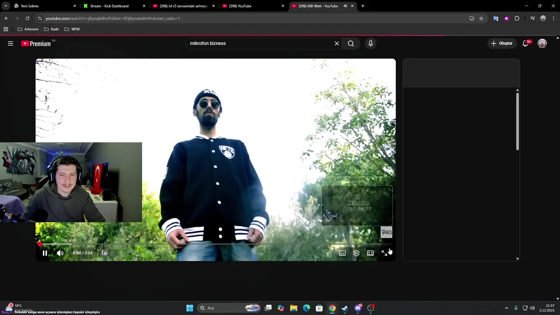Switch to theater mode view

pos(371,253)
